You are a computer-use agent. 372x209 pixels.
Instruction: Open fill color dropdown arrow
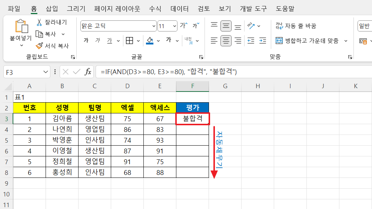pyautogui.click(x=158, y=41)
